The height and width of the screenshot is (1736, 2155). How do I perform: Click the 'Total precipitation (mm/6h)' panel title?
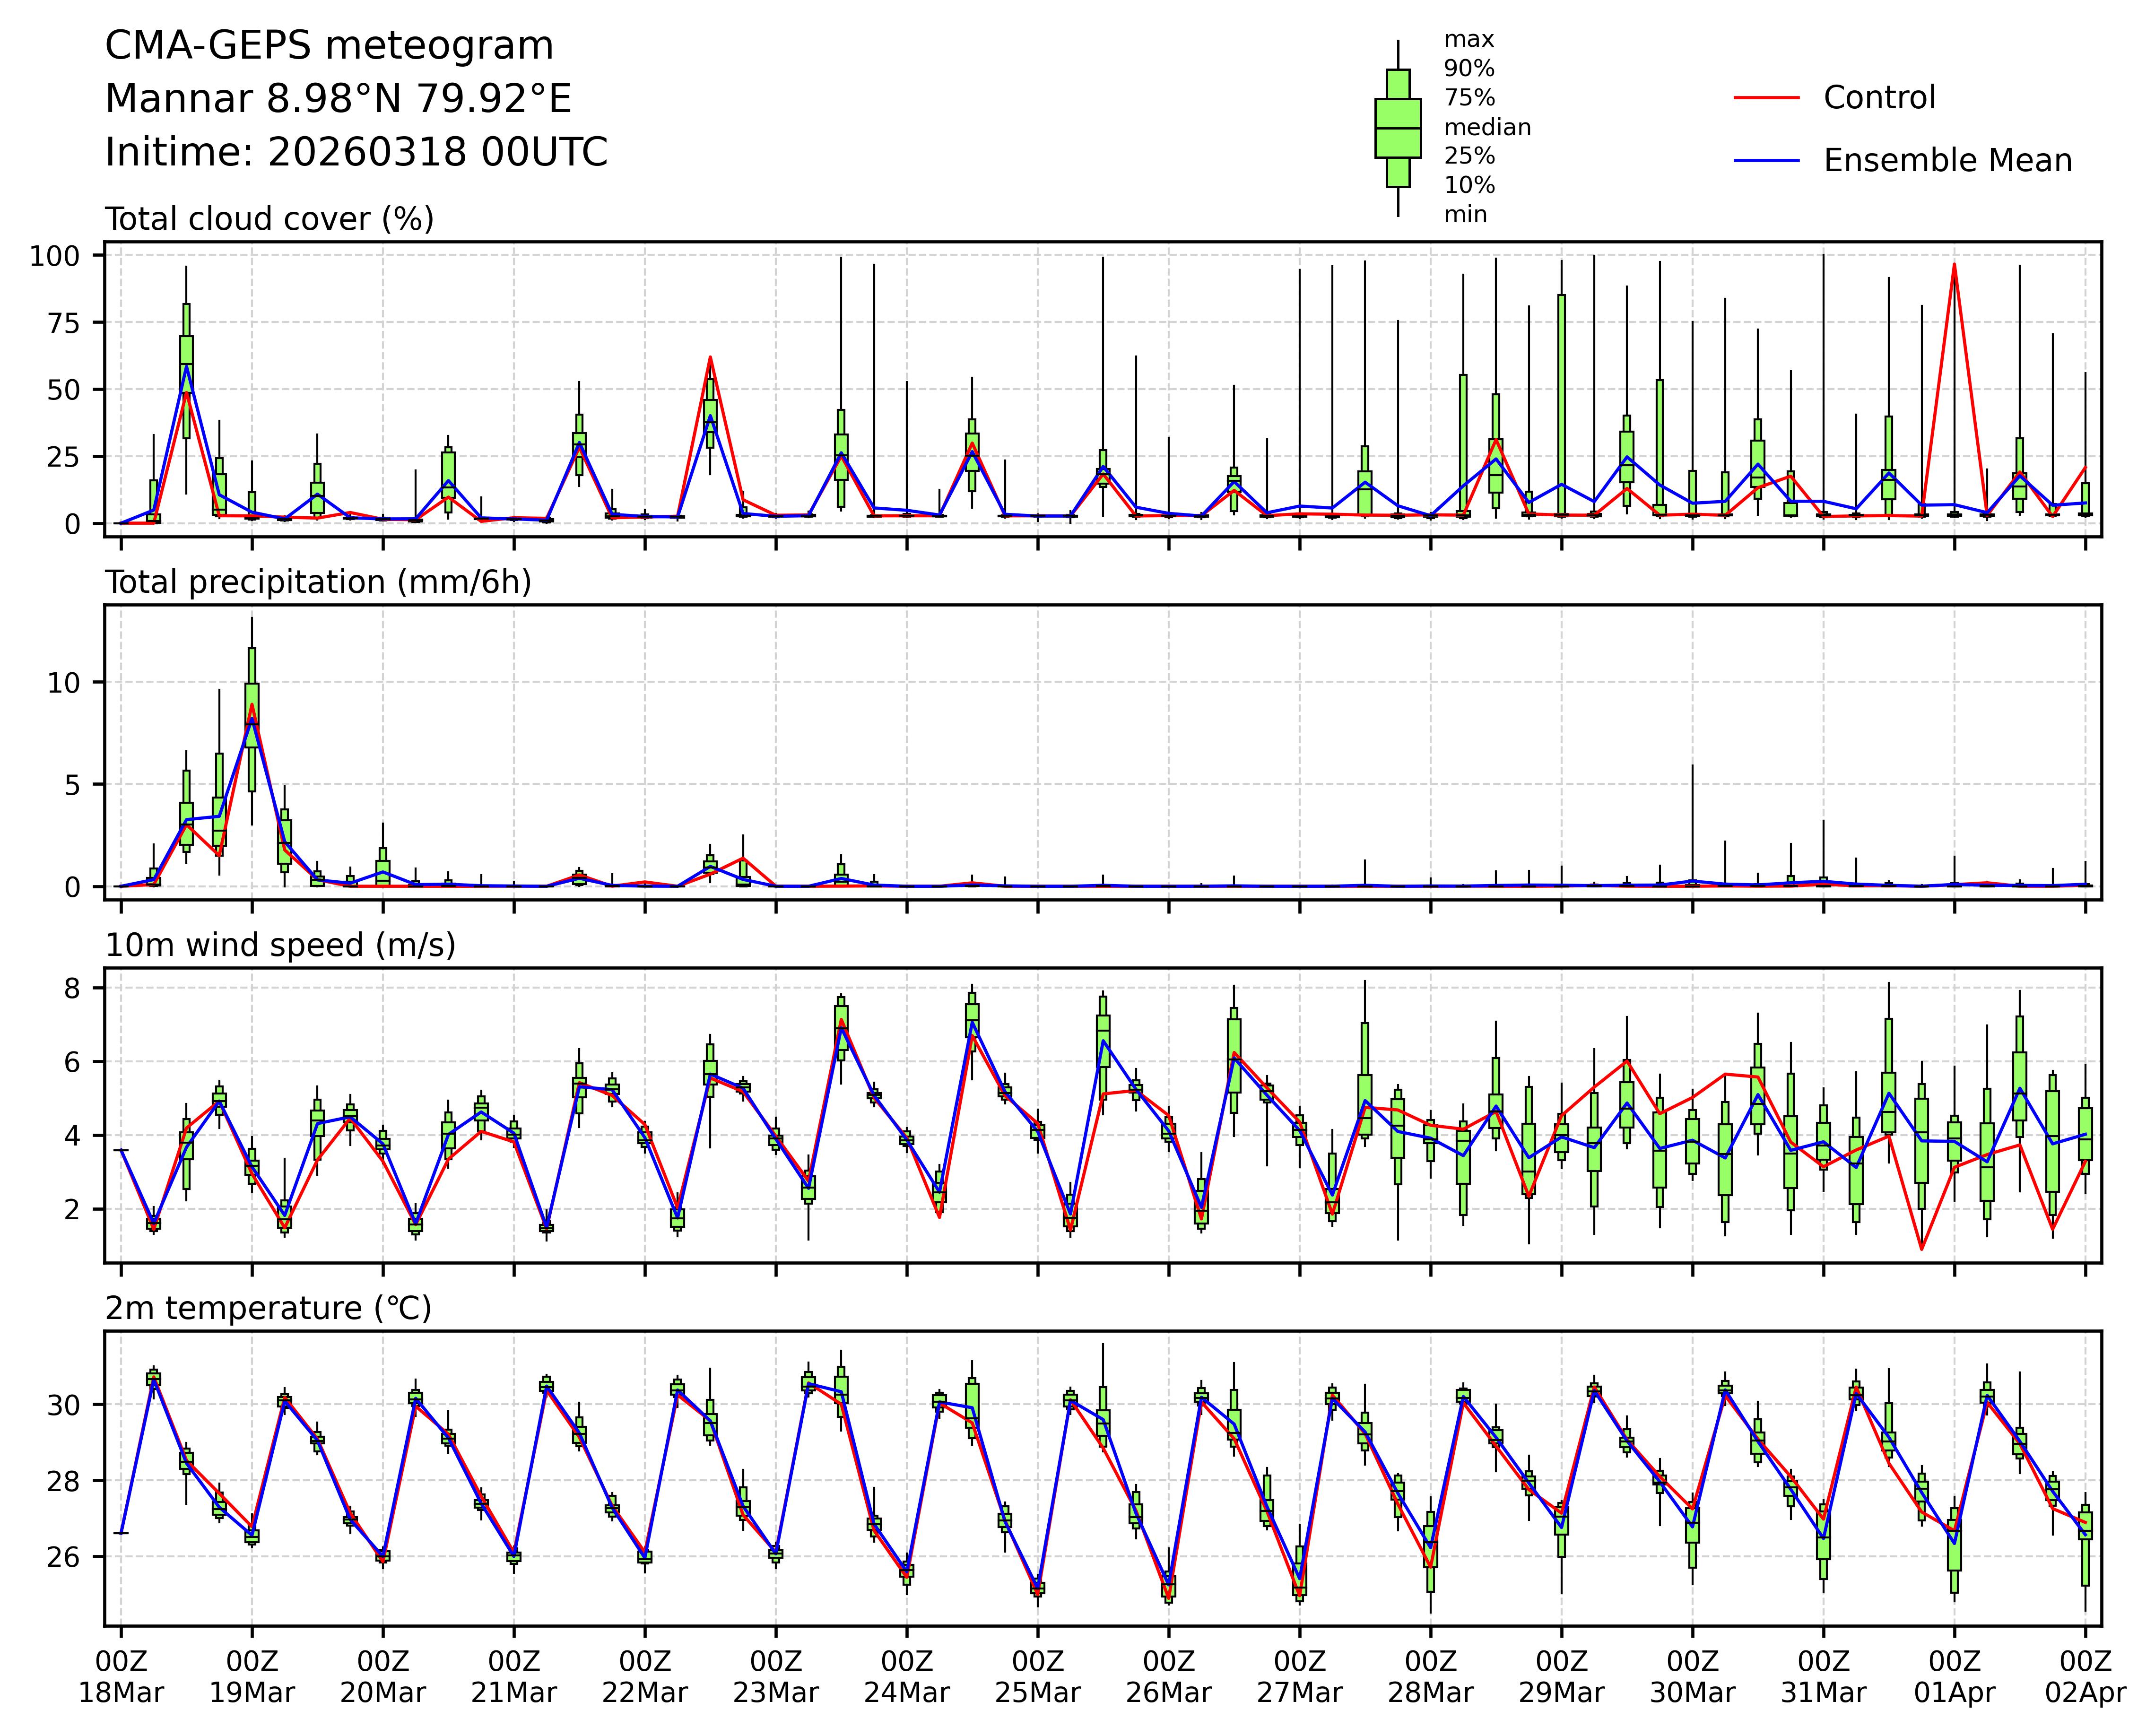(318, 582)
